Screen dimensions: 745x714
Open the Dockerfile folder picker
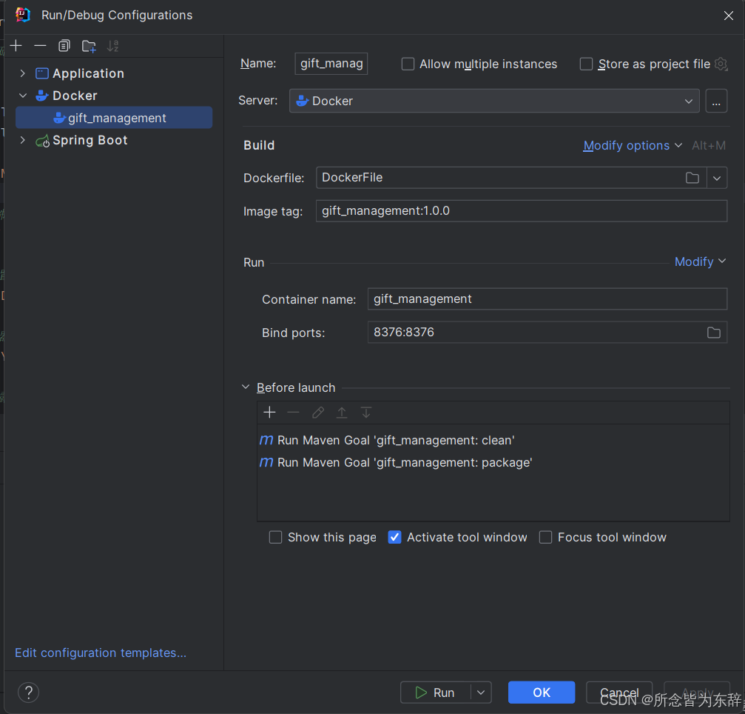[692, 178]
